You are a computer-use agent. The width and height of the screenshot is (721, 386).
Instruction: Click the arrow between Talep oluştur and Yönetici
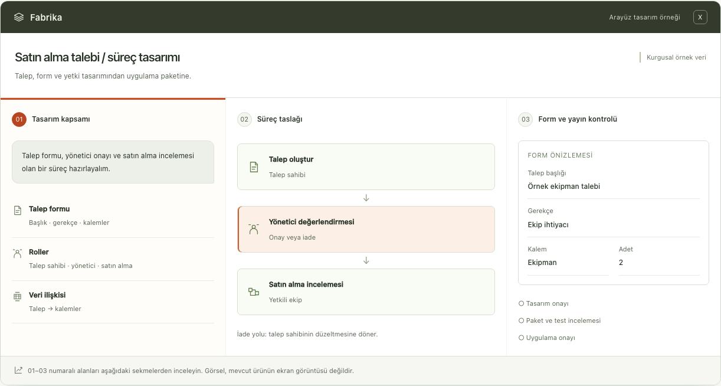pyautogui.click(x=366, y=198)
